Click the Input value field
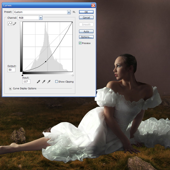The width and height of the screenshot is (170, 170). tap(26, 82)
